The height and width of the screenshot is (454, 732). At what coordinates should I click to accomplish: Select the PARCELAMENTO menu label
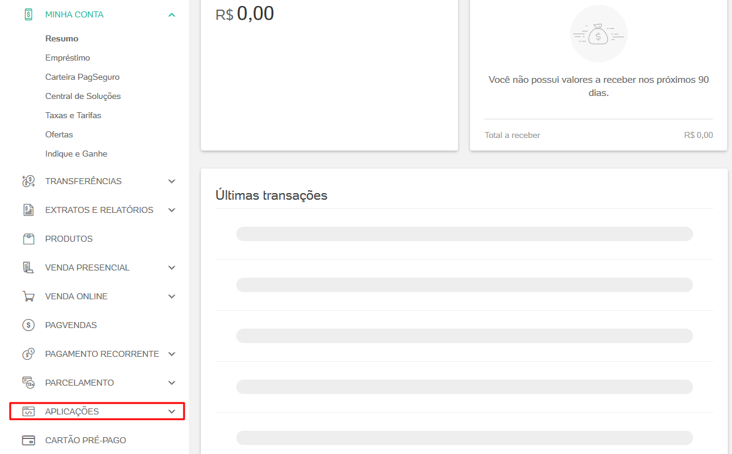click(79, 383)
